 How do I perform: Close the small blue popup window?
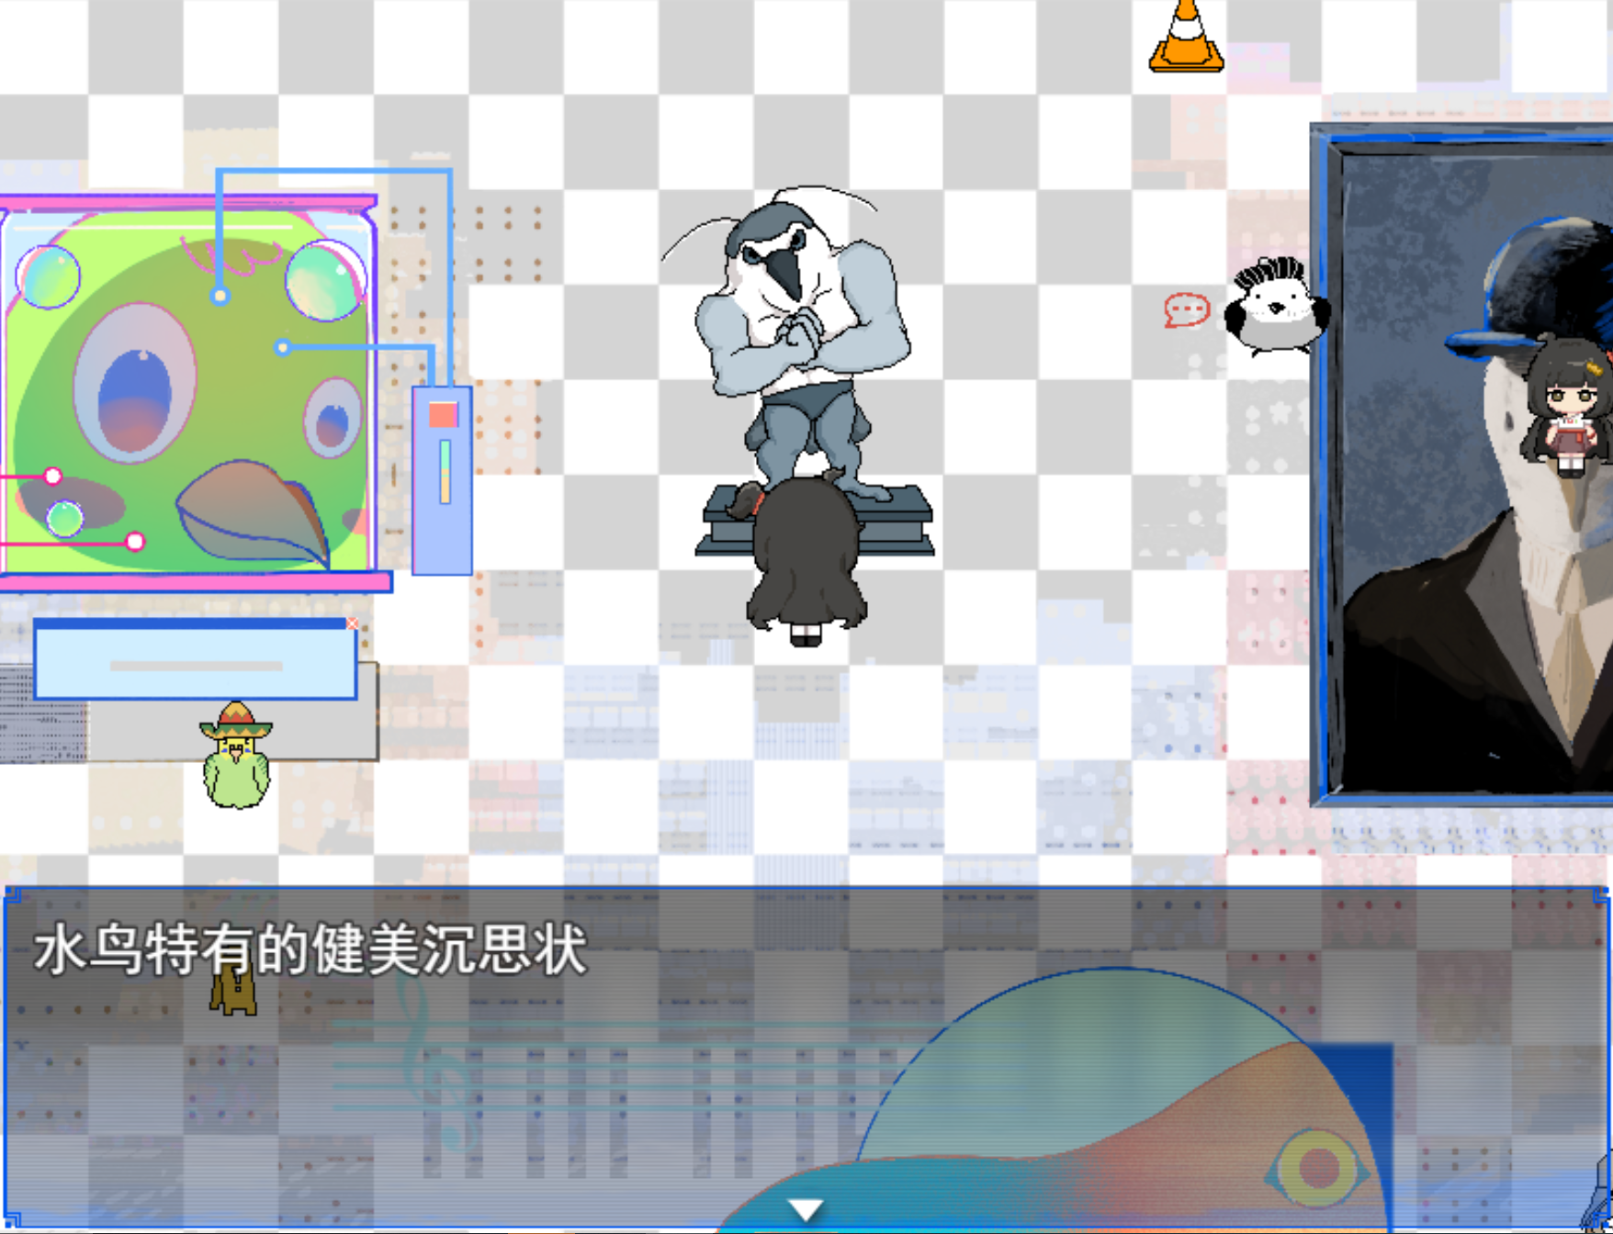[352, 623]
